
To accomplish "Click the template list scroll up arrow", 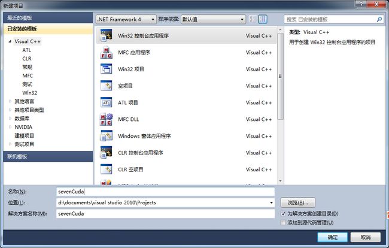I will [x=280, y=30].
